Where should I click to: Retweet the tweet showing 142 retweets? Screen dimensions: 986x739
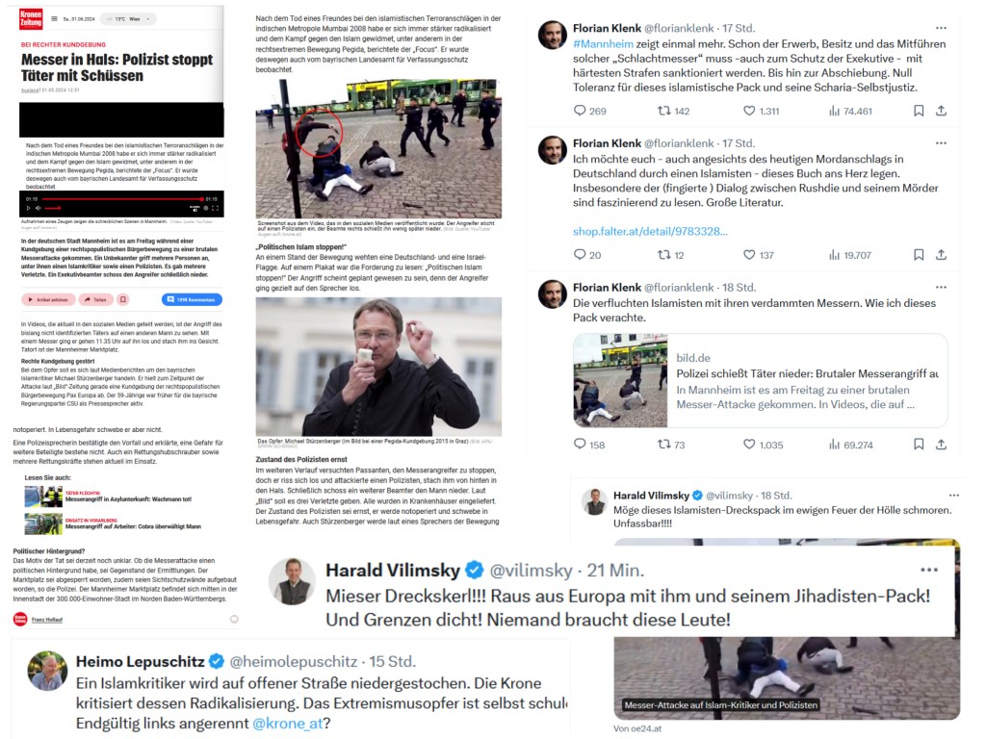tap(673, 112)
